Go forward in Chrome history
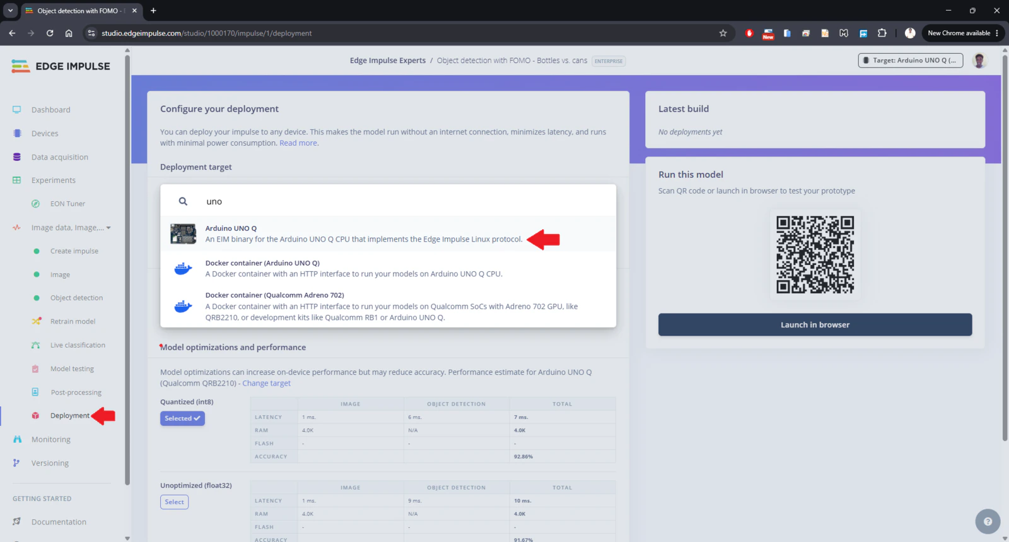 click(31, 33)
